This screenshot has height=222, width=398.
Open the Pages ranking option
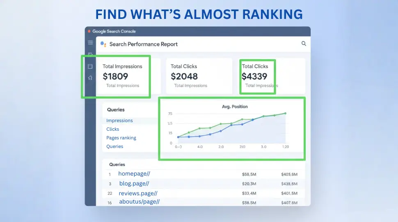pos(121,138)
